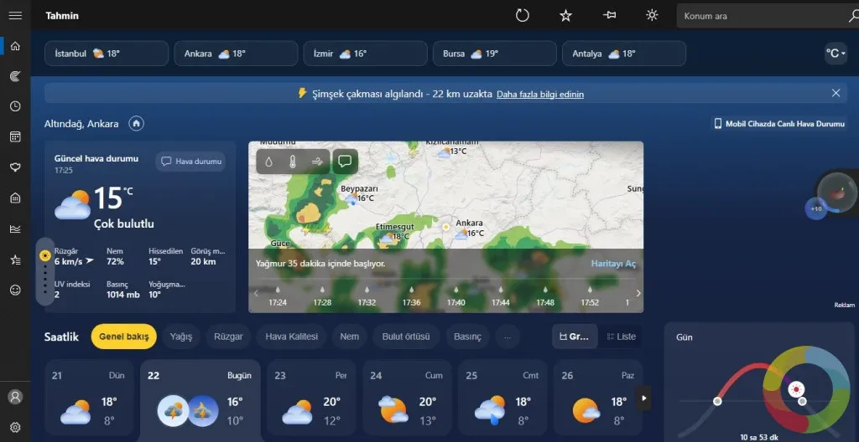Open Daha fazla bilgi edinin link
This screenshot has height=442, width=859.
540,94
